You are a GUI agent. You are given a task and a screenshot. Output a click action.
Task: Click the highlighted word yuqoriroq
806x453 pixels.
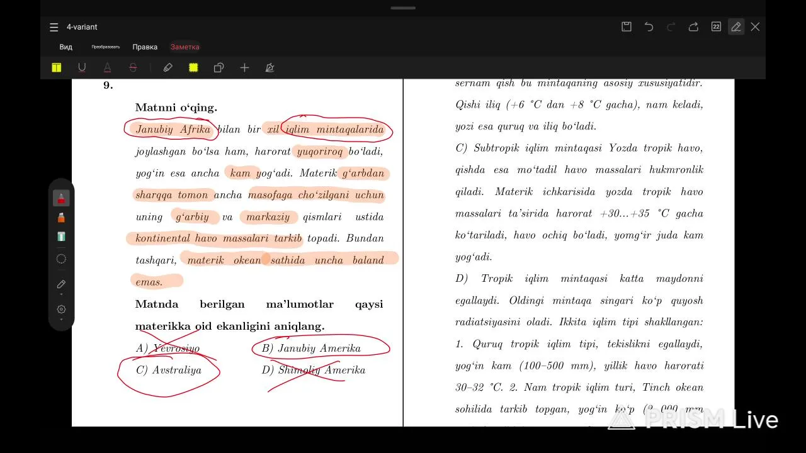pos(320,152)
